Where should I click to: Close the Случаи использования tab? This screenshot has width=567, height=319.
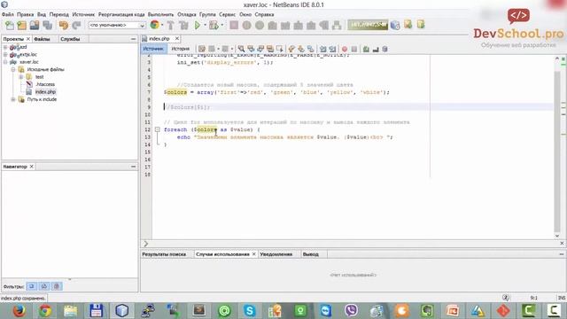tap(254, 254)
